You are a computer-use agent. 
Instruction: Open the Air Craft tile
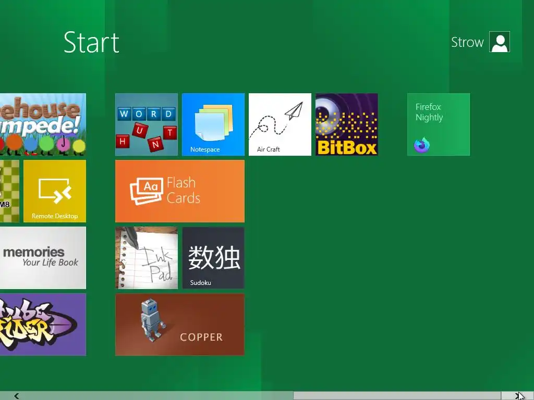pyautogui.click(x=280, y=124)
